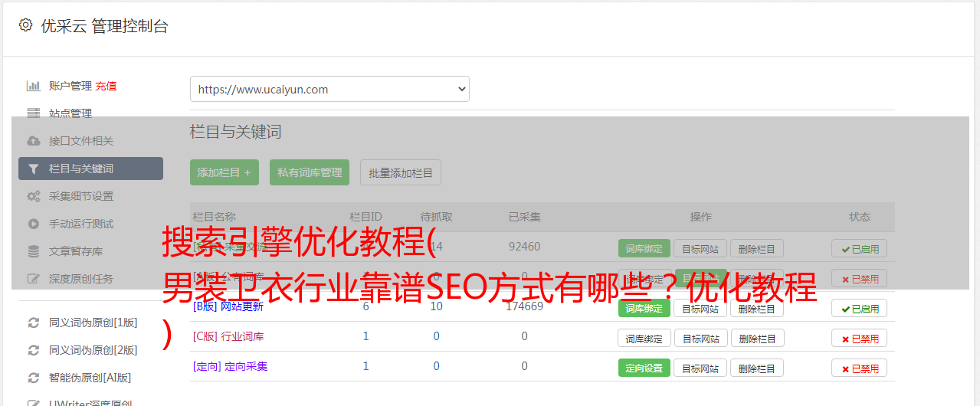Click 词库绑定 for 网站更新
The width and height of the screenshot is (980, 406).
[644, 309]
